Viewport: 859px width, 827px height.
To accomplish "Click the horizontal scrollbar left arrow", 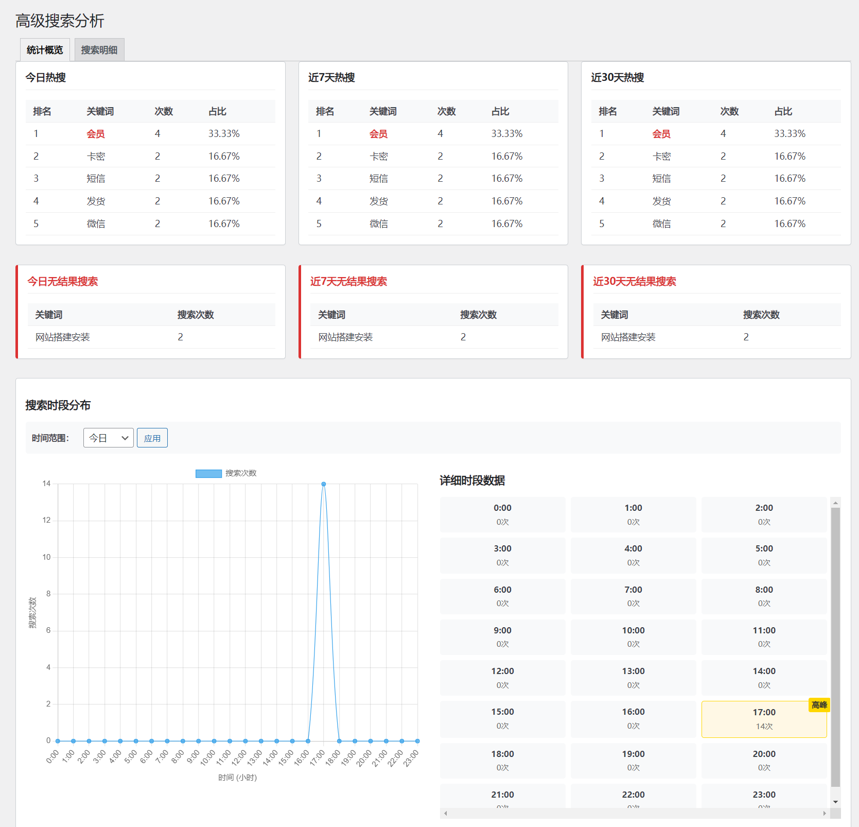I will coord(446,814).
